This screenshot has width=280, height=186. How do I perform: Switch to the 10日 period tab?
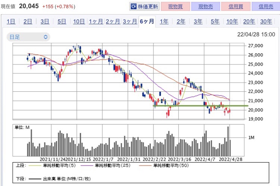tap(79, 22)
